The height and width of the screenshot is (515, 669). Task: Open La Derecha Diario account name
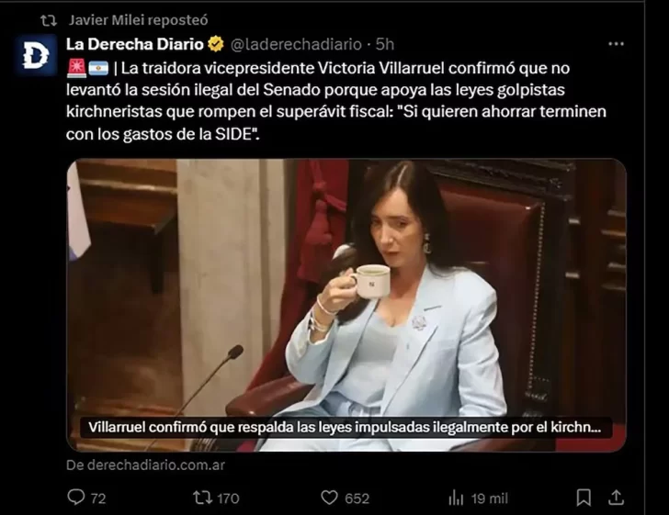135,44
